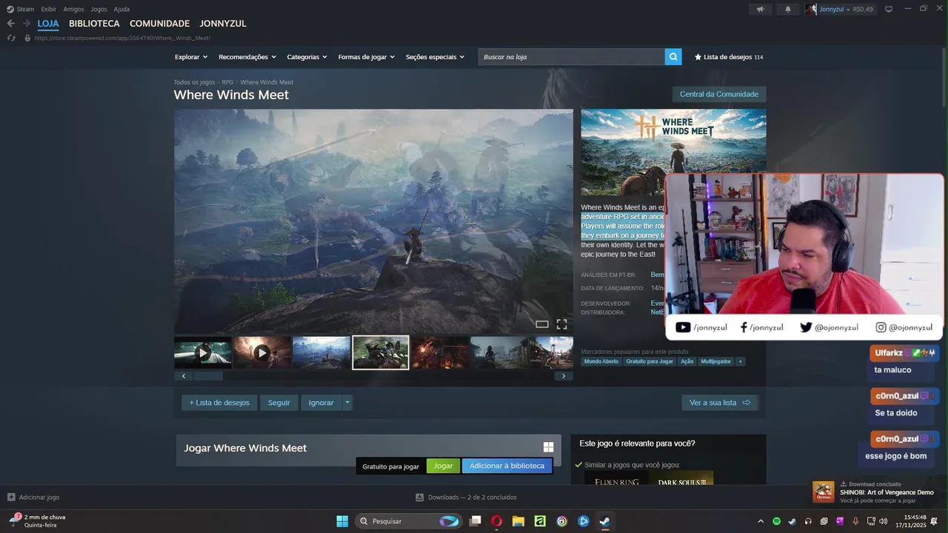Screen dimensions: 948x533
Task: Click the Central da Comunidade button
Action: click(719, 94)
